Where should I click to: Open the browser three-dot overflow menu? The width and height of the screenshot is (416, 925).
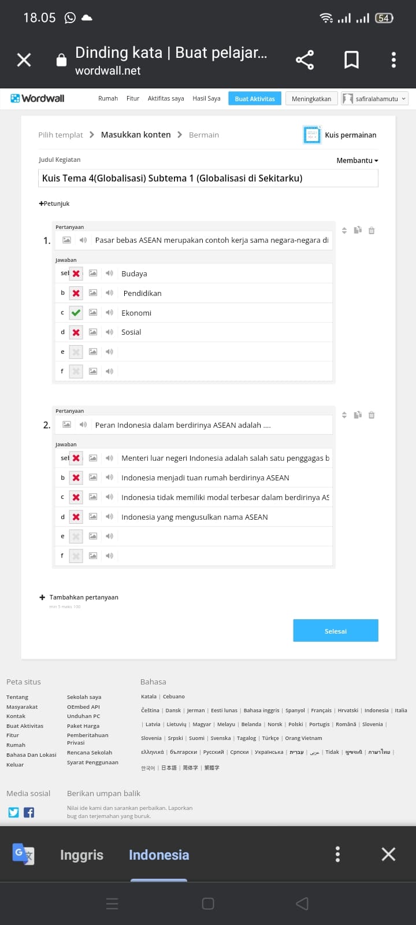[x=393, y=60]
